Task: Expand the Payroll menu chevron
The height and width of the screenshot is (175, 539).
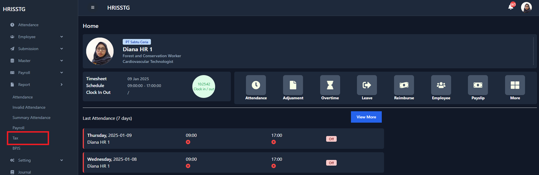Action: click(x=62, y=73)
